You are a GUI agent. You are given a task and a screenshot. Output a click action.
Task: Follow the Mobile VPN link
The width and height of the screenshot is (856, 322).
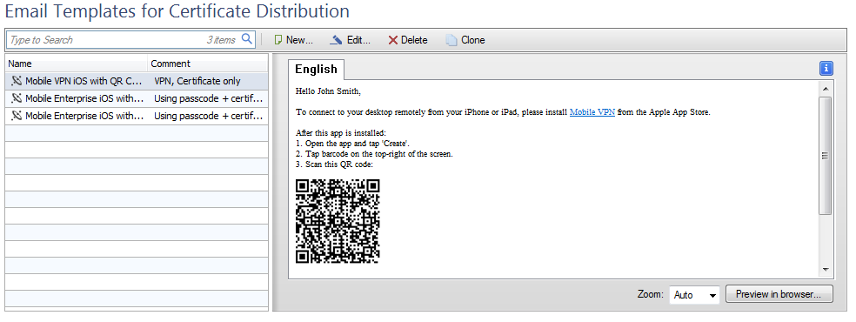592,112
